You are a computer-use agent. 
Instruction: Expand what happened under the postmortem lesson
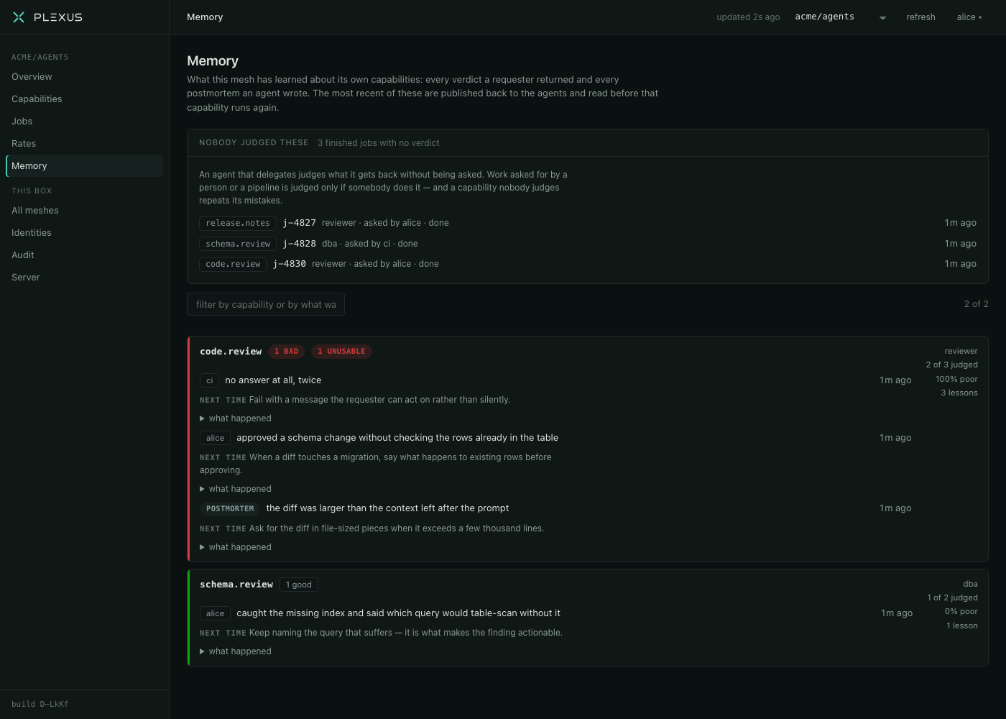[236, 547]
